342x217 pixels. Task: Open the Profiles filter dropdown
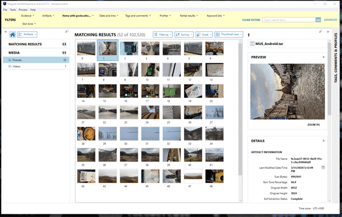165,16
